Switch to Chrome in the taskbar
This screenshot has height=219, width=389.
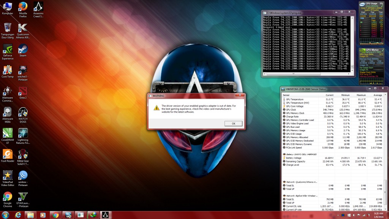click(x=55, y=215)
